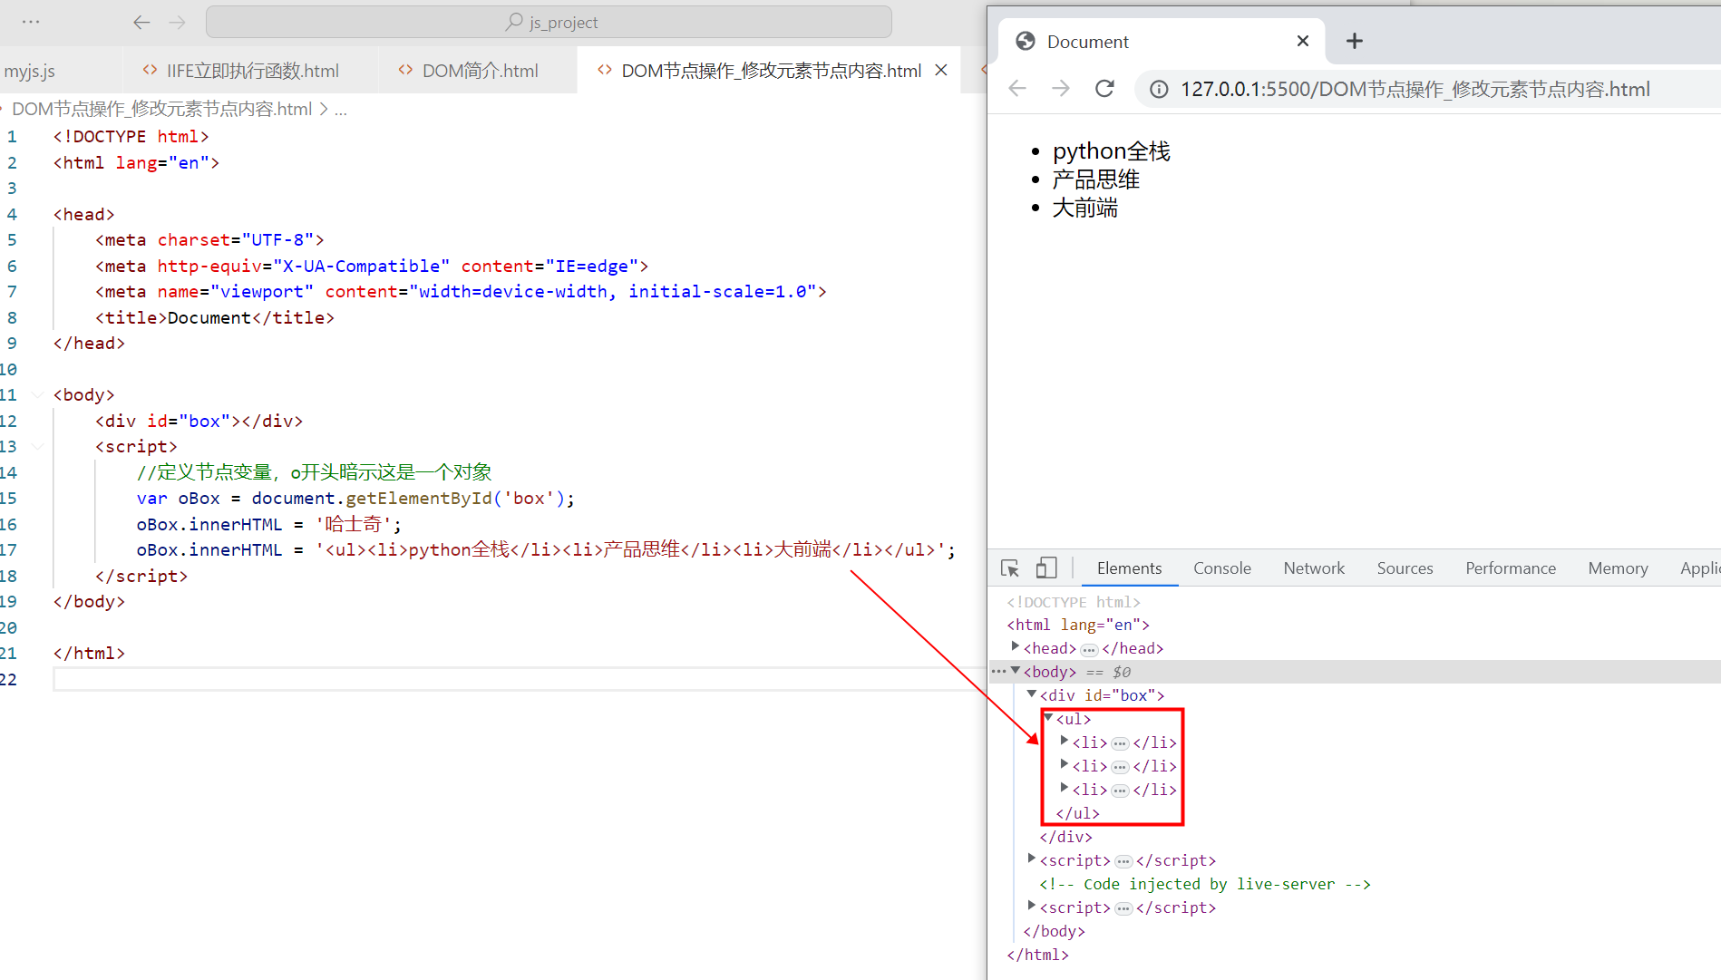Viewport: 1721px width, 980px height.
Task: Click the globe icon on the Document tab
Action: pos(1026,41)
